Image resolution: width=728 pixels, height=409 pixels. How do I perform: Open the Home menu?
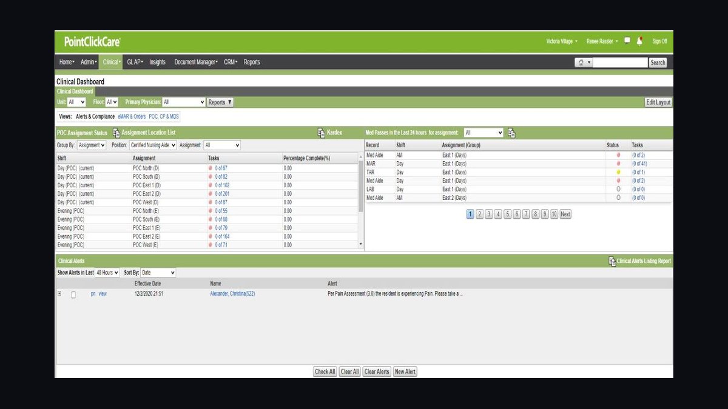click(67, 62)
